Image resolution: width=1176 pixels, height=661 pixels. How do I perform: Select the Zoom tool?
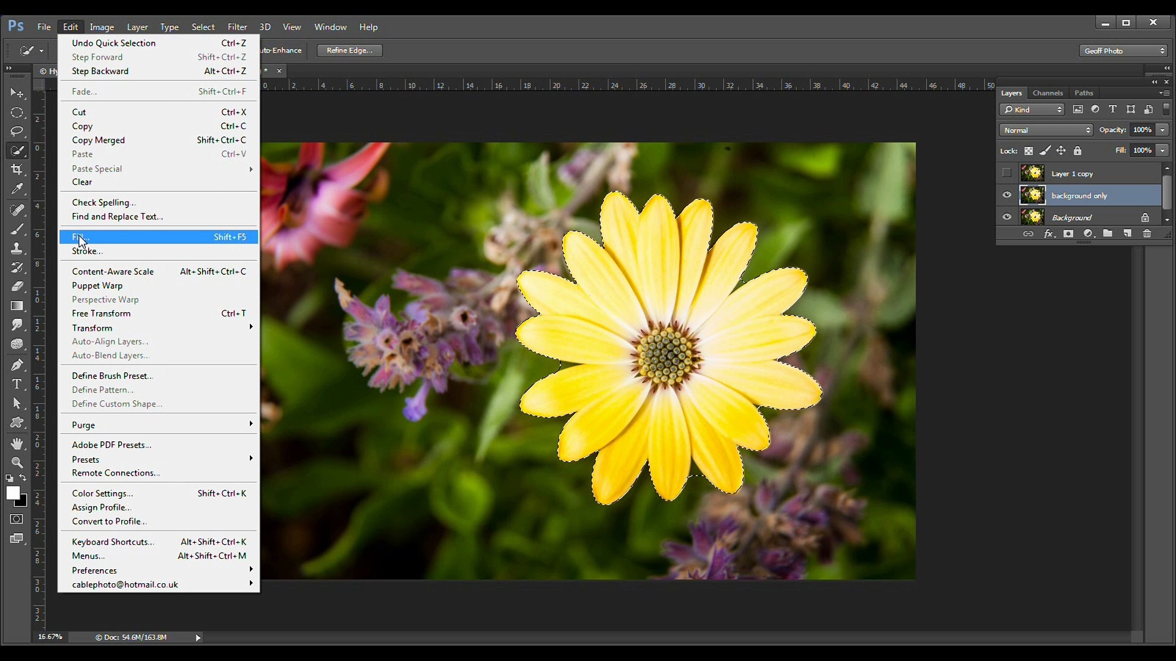17,463
